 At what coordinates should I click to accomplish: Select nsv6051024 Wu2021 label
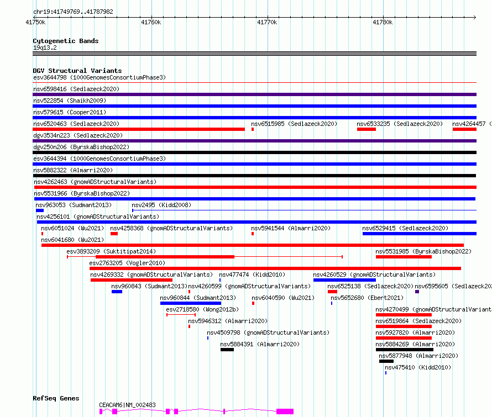coord(72,228)
